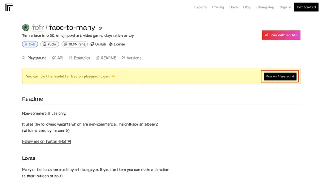Click the Run with an API button
The width and height of the screenshot is (324, 179).
point(281,35)
